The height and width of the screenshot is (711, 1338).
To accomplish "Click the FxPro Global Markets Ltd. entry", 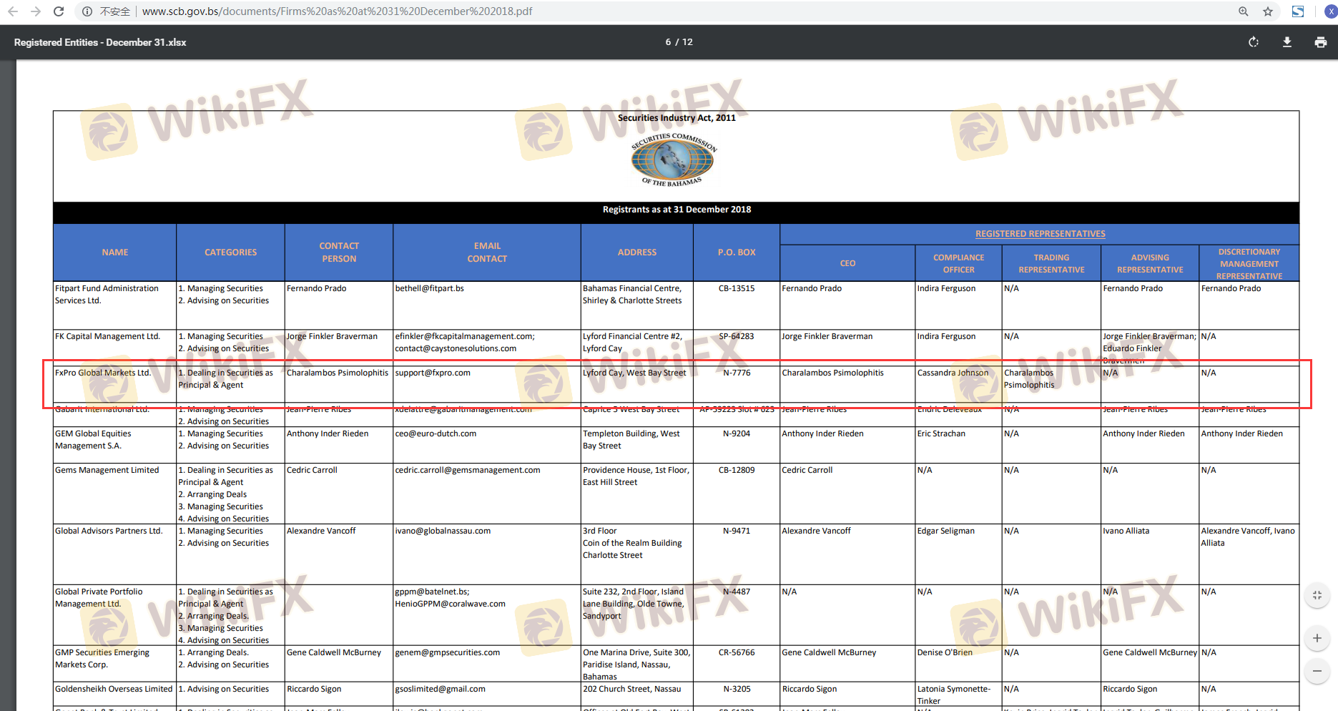I will (x=103, y=373).
